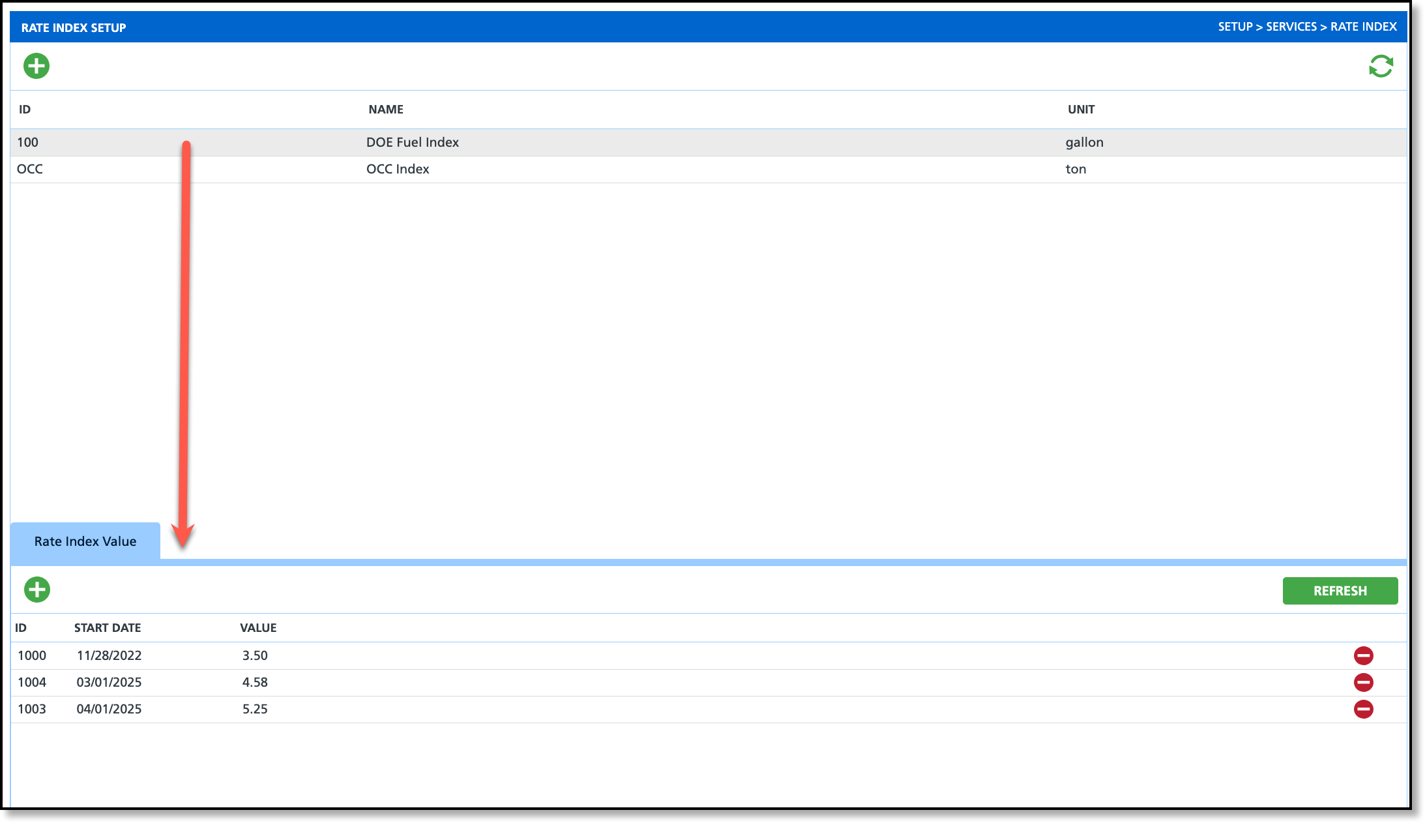Image resolution: width=1425 pixels, height=823 pixels.
Task: Select the DOE Fuel Index row
Action: point(412,142)
